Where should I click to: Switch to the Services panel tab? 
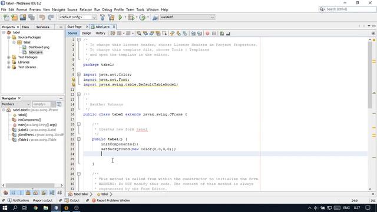point(43,27)
